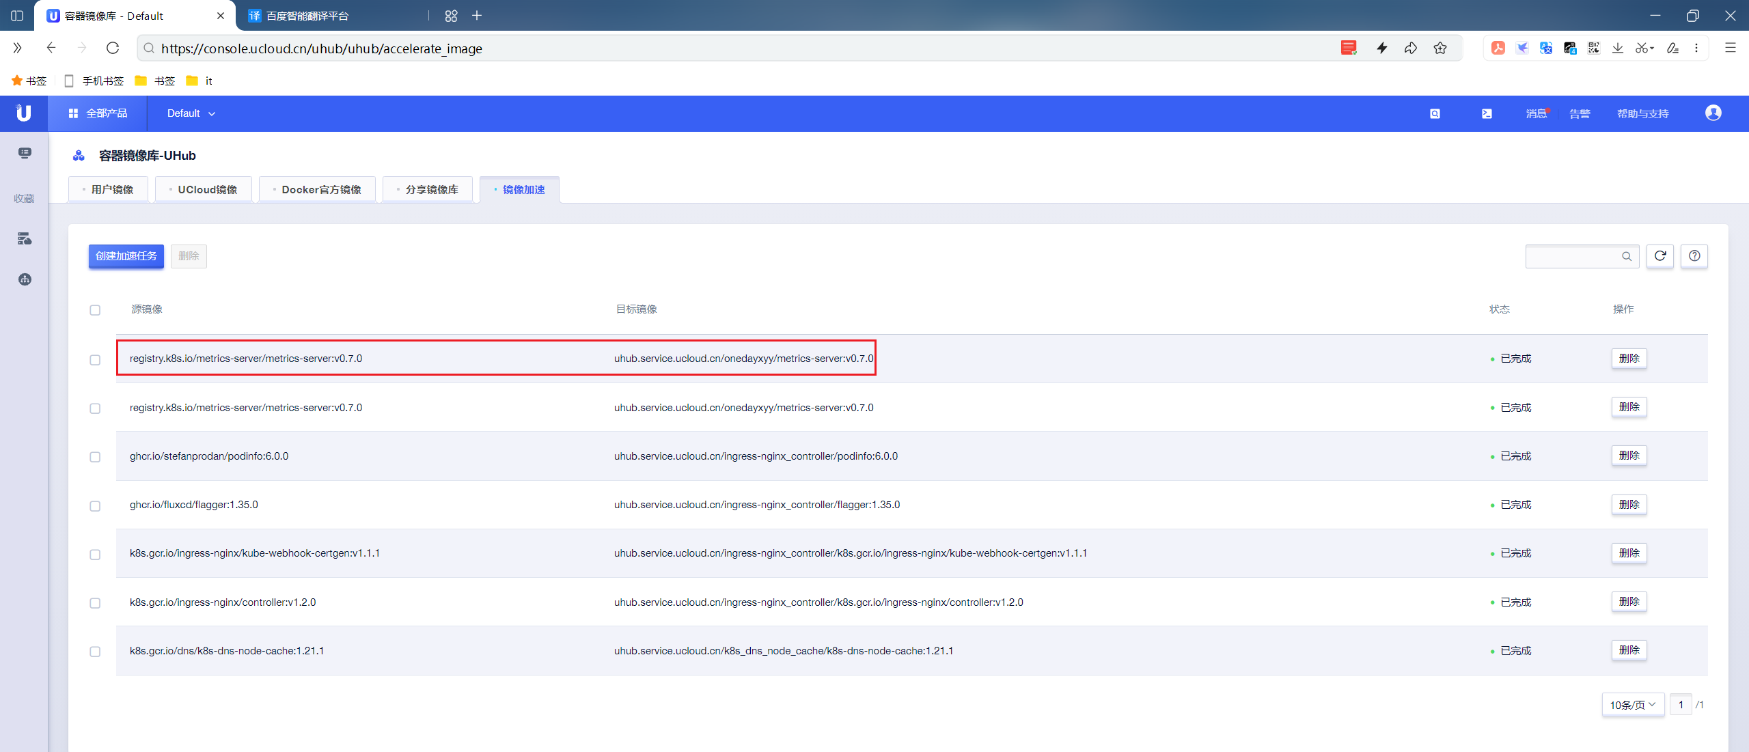The height and width of the screenshot is (752, 1749).
Task: Check the k8s-dns-node-cache row checkbox
Action: tap(95, 652)
